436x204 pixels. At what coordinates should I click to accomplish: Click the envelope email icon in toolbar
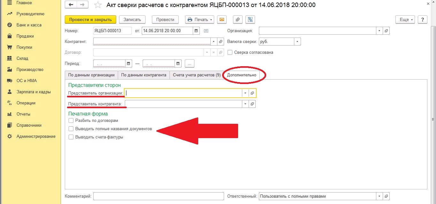coord(222,19)
